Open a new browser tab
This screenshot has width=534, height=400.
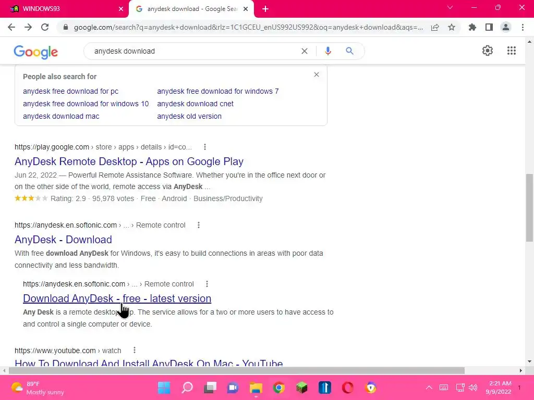(265, 9)
